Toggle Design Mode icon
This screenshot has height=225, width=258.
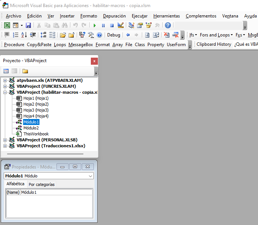(x=121, y=25)
